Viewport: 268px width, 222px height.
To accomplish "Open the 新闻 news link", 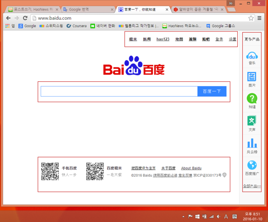I will (x=147, y=39).
